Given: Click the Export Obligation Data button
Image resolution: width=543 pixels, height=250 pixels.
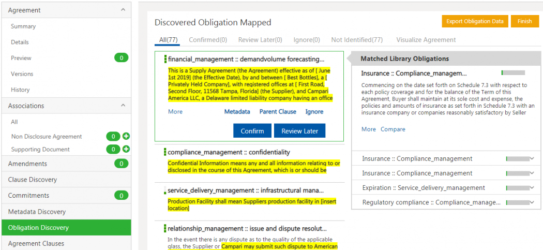Looking at the screenshot, I should (x=475, y=21).
